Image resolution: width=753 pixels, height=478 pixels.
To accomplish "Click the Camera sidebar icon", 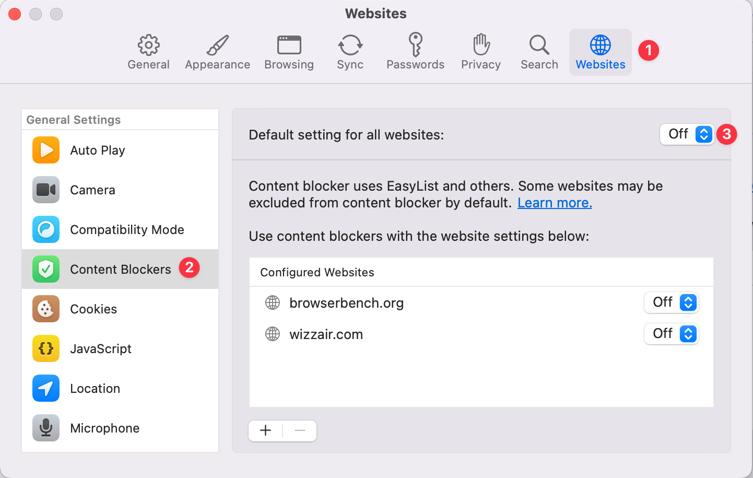I will pos(92,190).
